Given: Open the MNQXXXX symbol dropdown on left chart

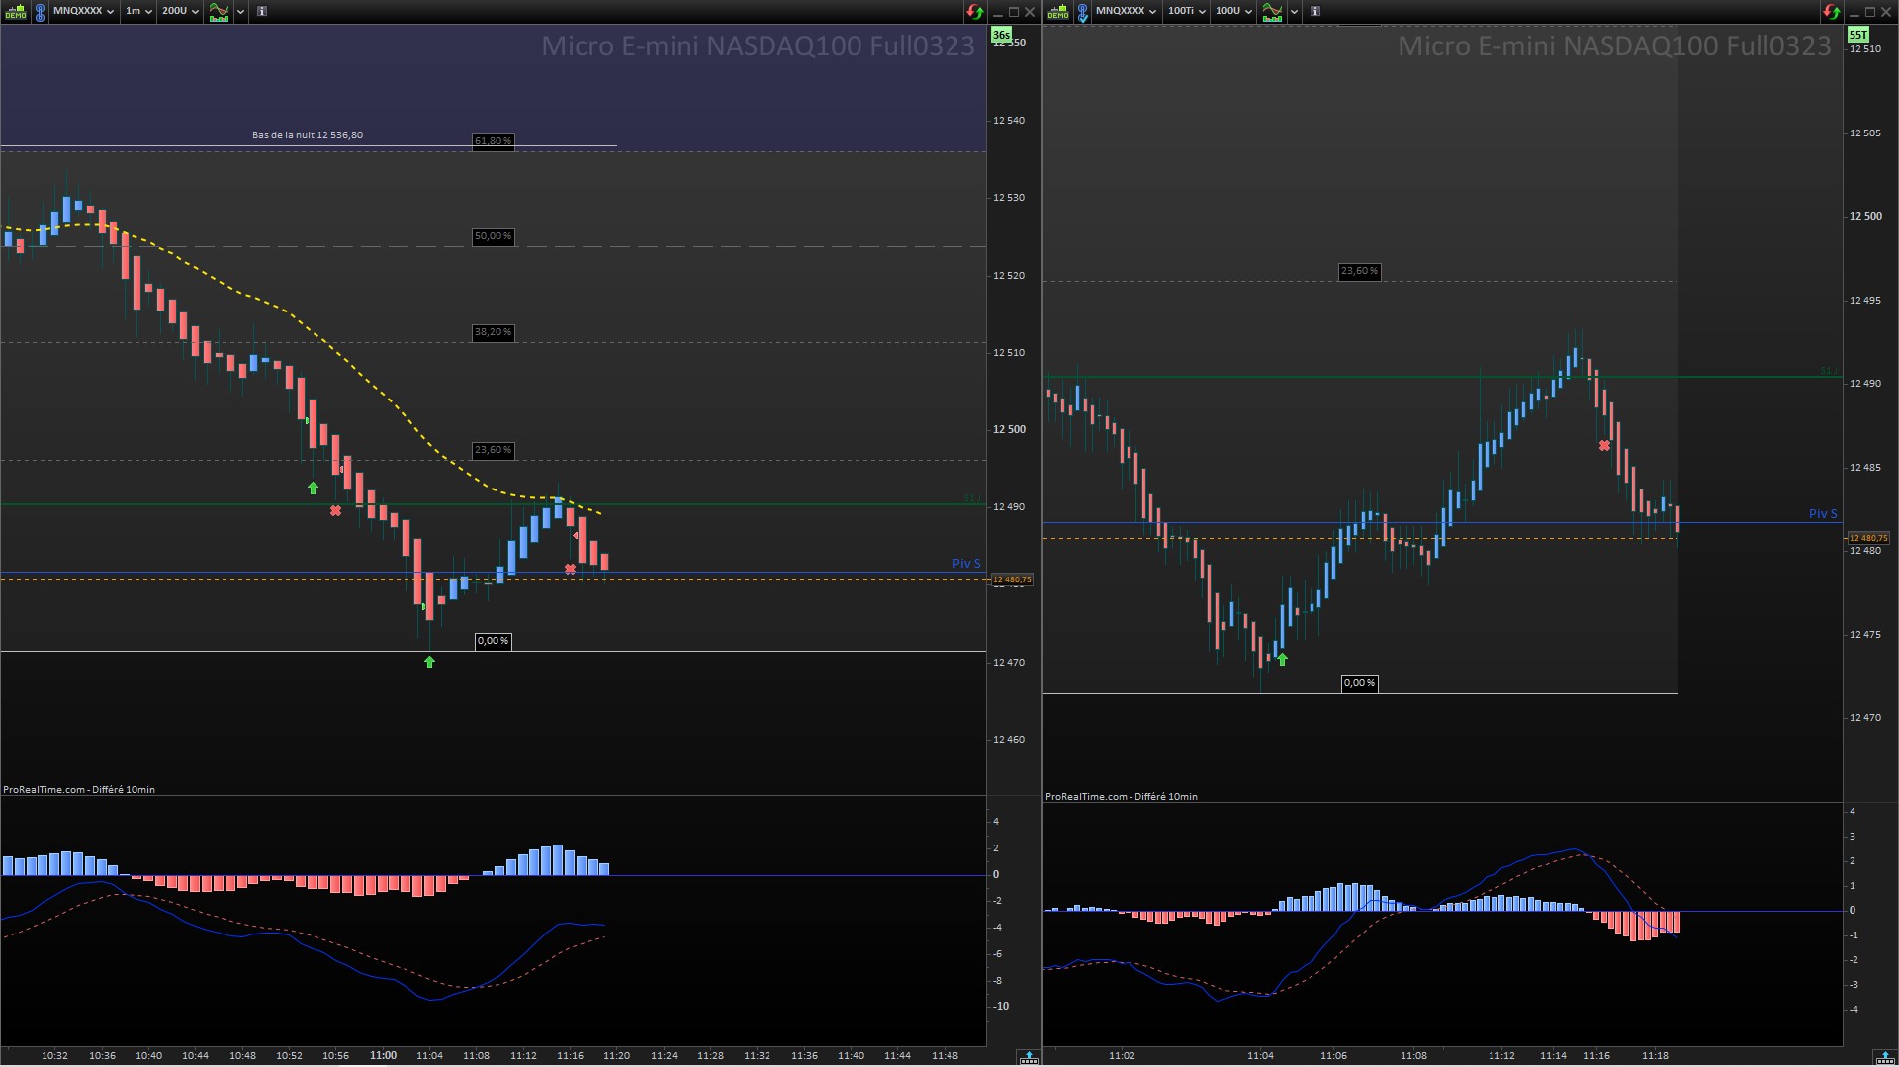Looking at the screenshot, I should [x=83, y=11].
